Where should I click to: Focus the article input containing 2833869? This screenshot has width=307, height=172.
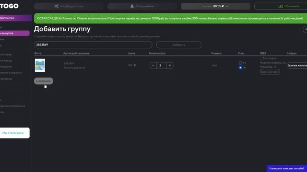93,44
